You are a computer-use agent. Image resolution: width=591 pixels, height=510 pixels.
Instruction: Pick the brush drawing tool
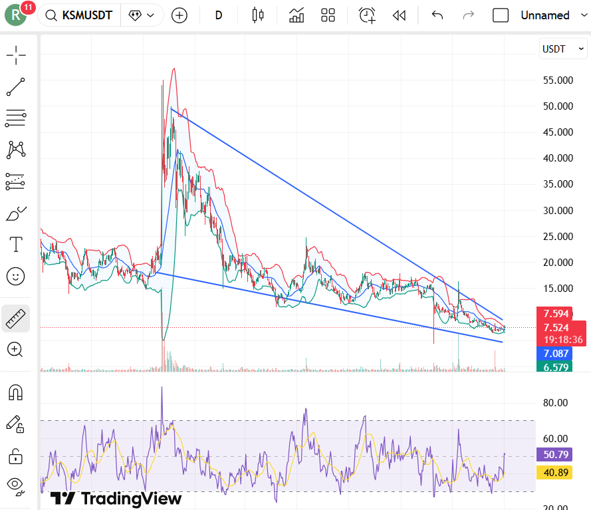[16, 213]
